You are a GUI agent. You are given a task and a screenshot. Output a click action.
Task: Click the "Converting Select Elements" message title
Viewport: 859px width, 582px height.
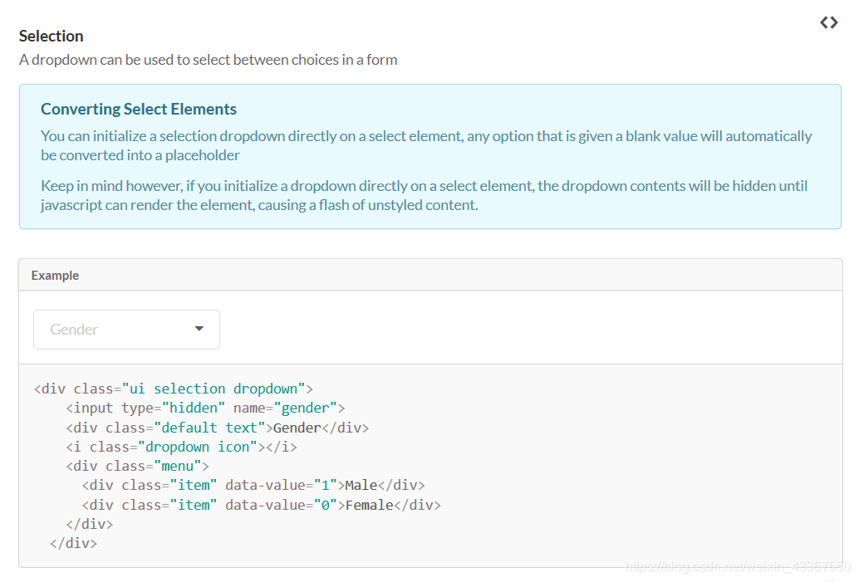[139, 109]
